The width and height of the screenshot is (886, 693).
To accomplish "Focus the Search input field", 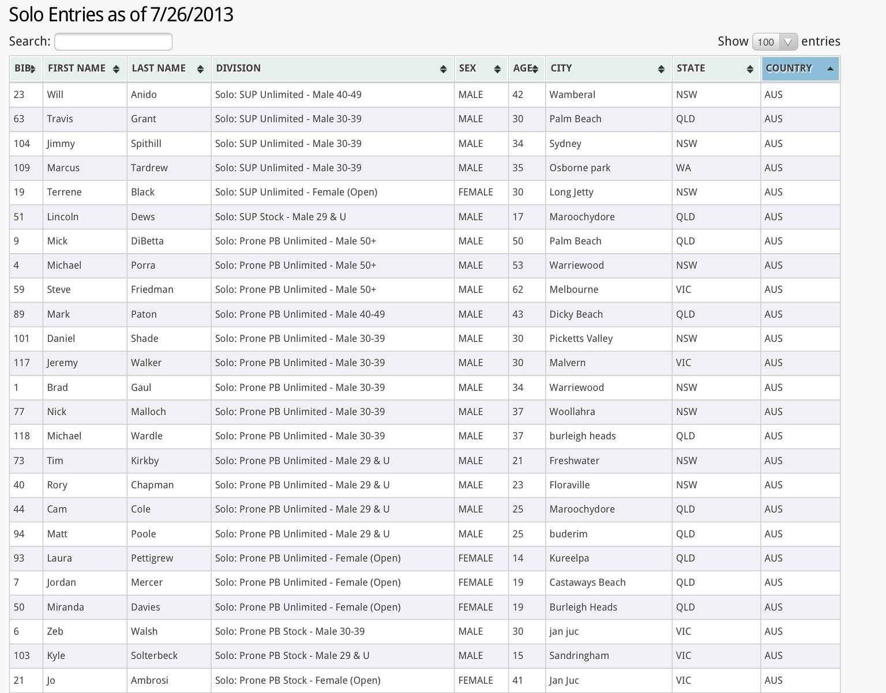I will point(113,42).
